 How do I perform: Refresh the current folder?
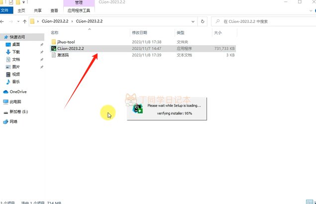click(x=203, y=21)
